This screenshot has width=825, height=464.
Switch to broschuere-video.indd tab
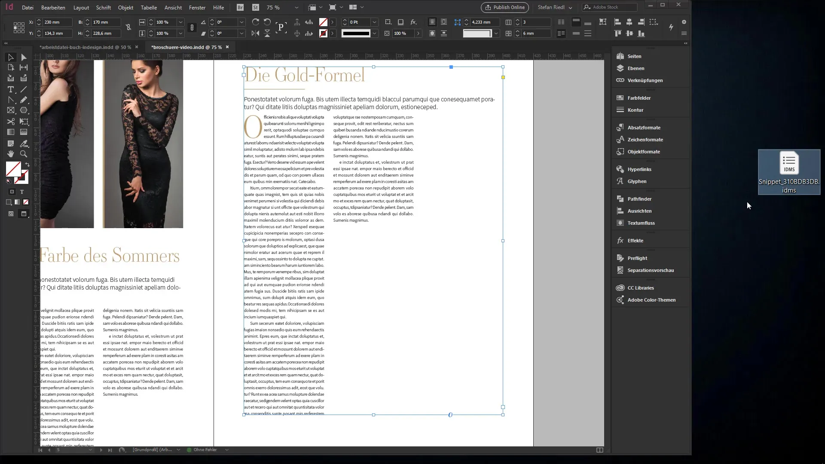[x=186, y=47]
